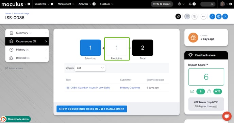
Task: Open the Summary sidebar tab
Action: 27,33
